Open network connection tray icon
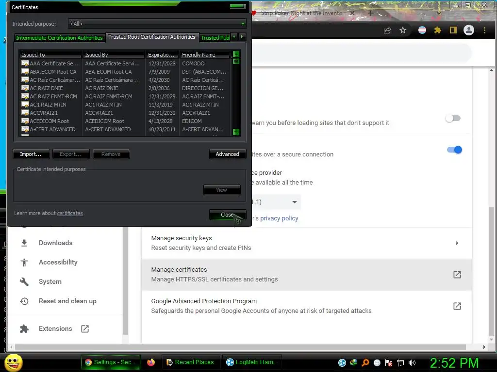497x372 pixels. point(400,363)
